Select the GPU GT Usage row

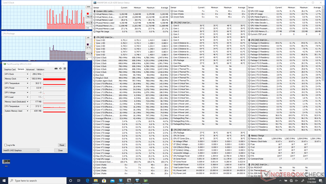click(285, 14)
